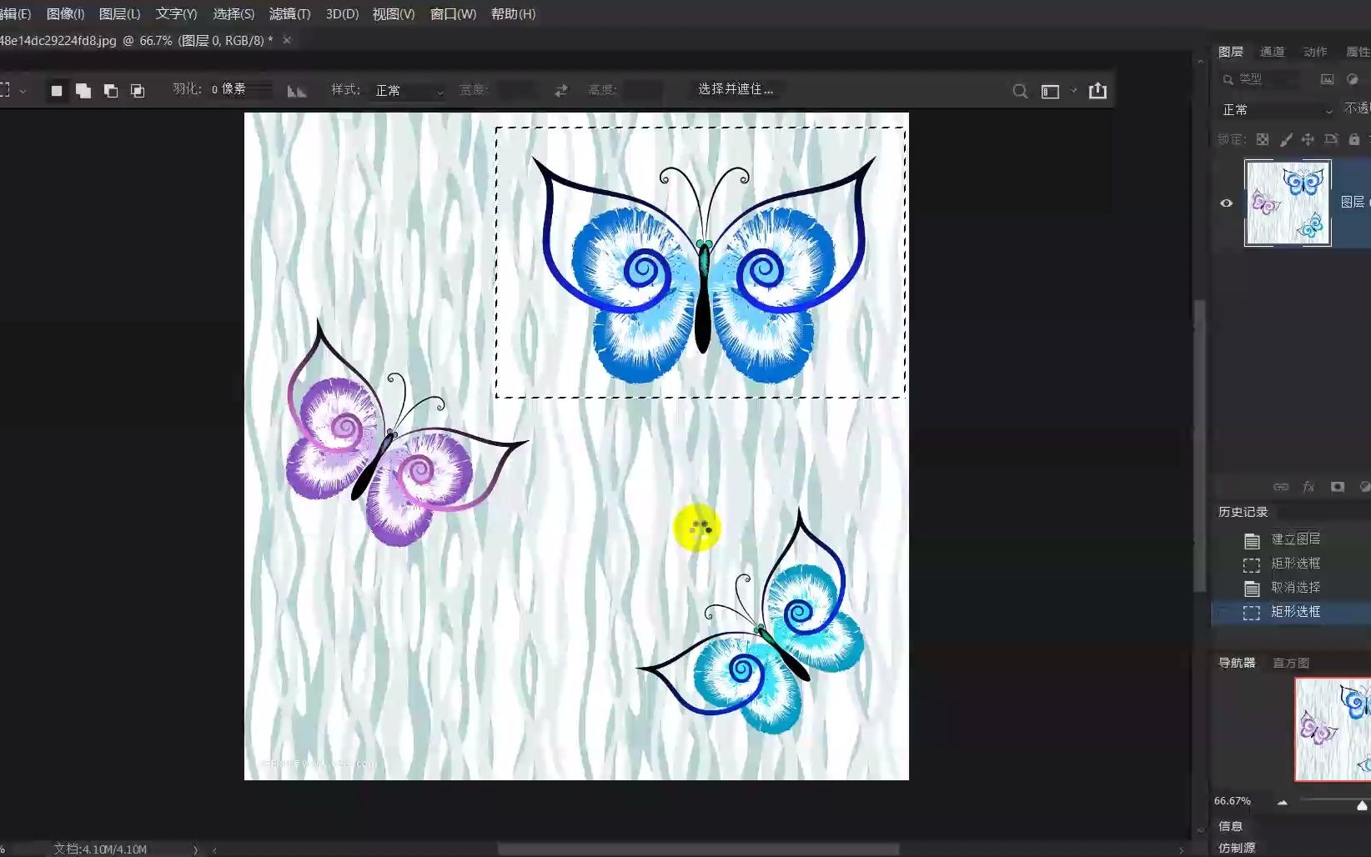The height and width of the screenshot is (857, 1371).
Task: Open the search magnifier icon in options bar
Action: coord(1020,91)
